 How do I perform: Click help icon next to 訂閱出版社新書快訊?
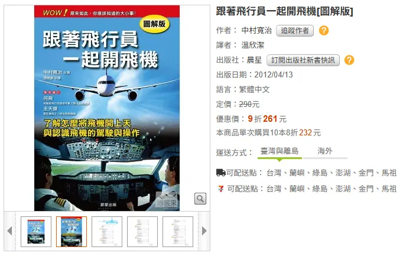click(349, 60)
